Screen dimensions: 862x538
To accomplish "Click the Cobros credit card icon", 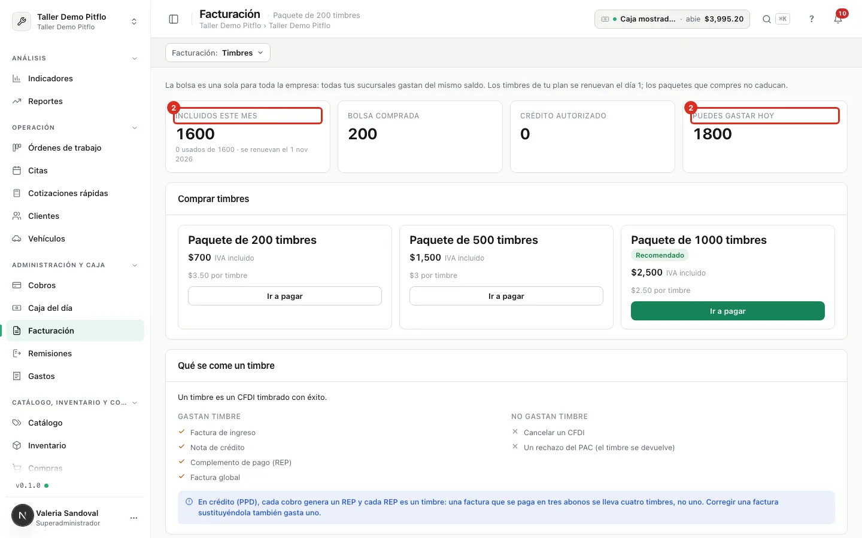I will pyautogui.click(x=17, y=285).
